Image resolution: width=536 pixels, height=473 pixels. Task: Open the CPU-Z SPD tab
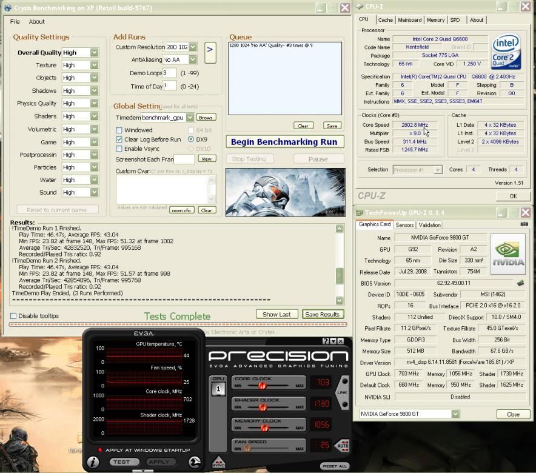pos(455,20)
